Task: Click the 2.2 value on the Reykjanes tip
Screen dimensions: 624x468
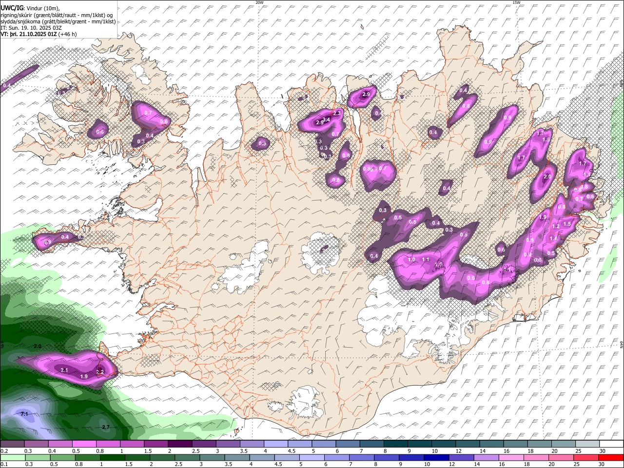Action: [x=100, y=372]
